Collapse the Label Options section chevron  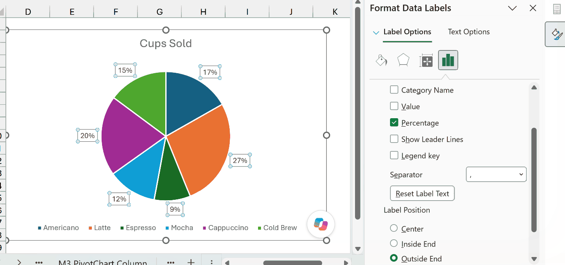376,32
